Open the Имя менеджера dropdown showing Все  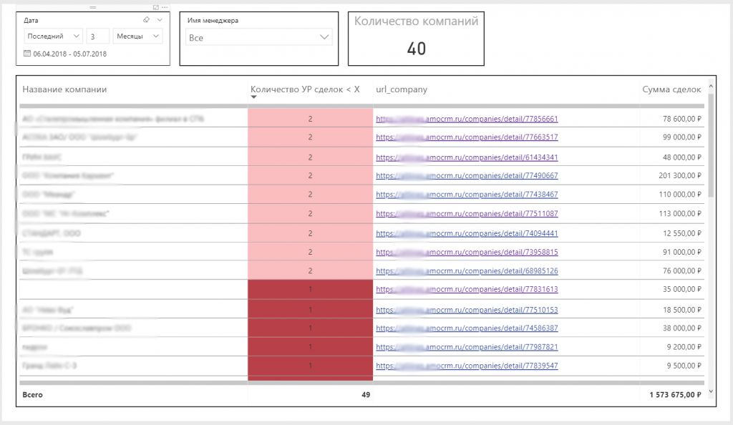point(259,37)
